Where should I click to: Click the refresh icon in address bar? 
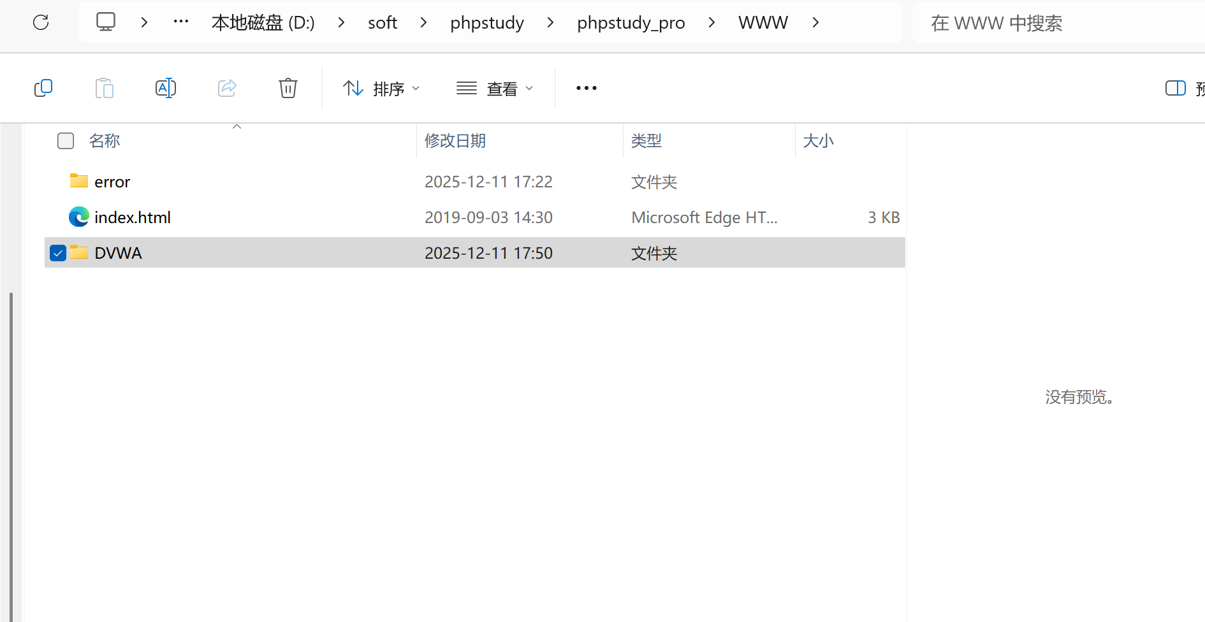pos(41,22)
